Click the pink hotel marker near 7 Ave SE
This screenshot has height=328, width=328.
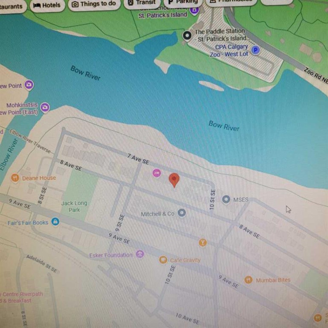(x=156, y=173)
